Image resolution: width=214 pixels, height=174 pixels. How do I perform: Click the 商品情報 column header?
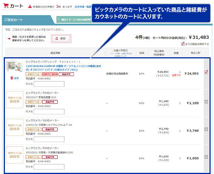coord(55,53)
